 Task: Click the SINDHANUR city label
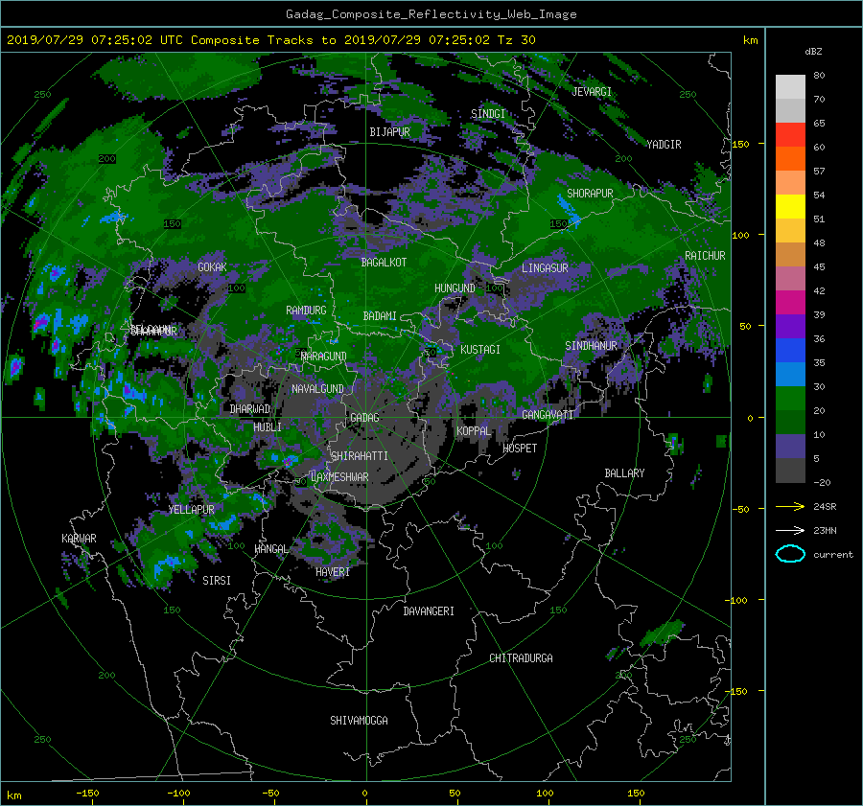(x=591, y=346)
